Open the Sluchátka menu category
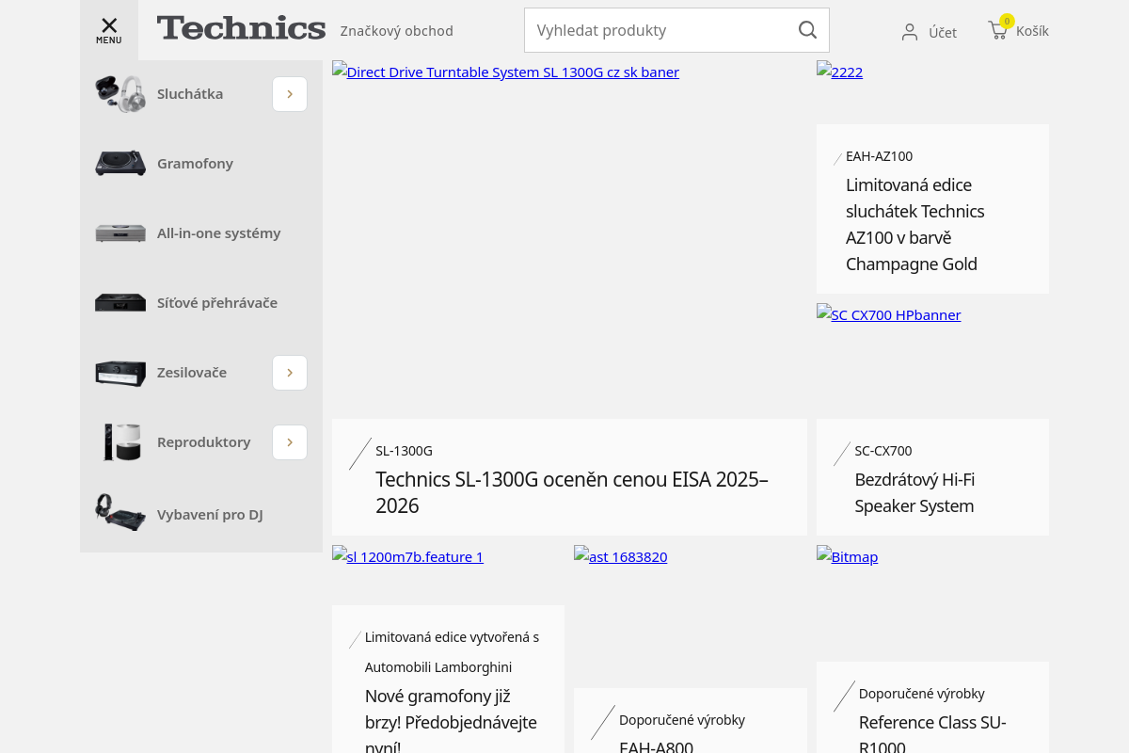Viewport: 1129px width, 753px height. (190, 94)
